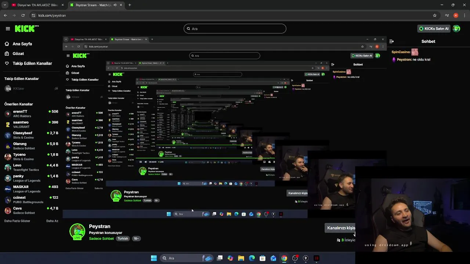Click Peystran's live channel avatar
Screen dimensions: 470x264
coord(77,232)
